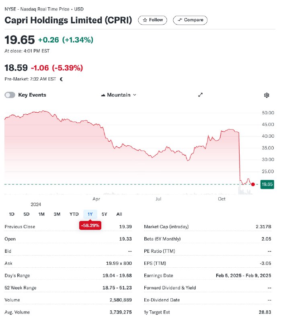Viewport: 281px width, 322px height.
Task: Click the red price marker dot
Action: [253, 184]
